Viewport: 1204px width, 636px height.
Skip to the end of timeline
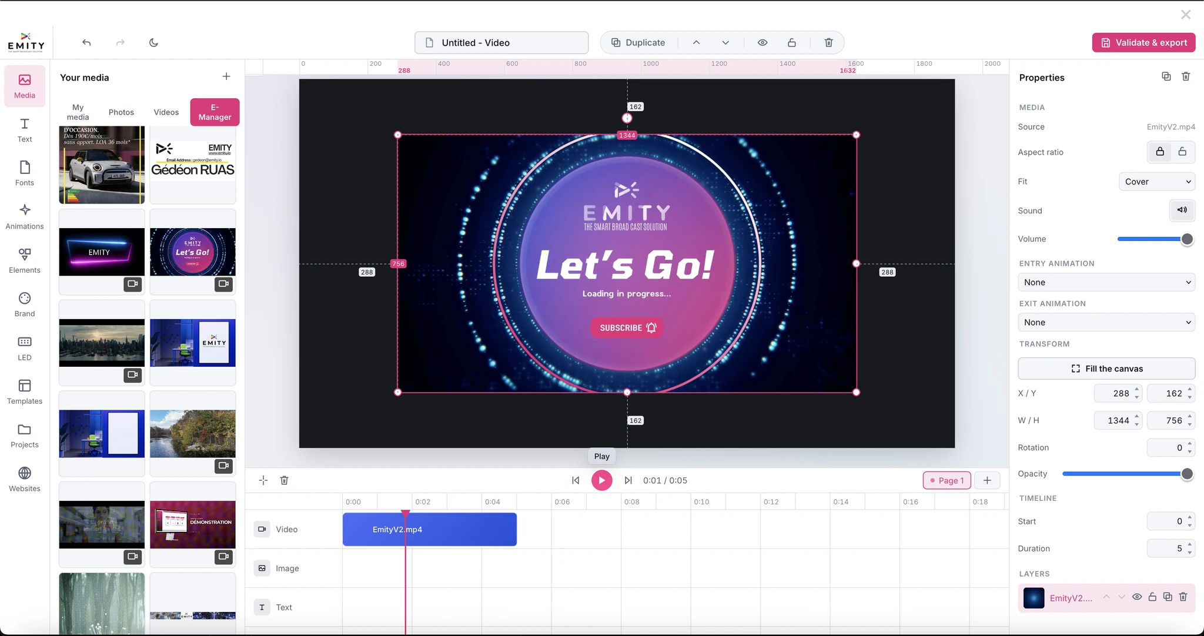628,480
